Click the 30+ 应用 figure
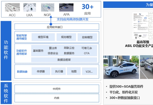 (88, 9)
